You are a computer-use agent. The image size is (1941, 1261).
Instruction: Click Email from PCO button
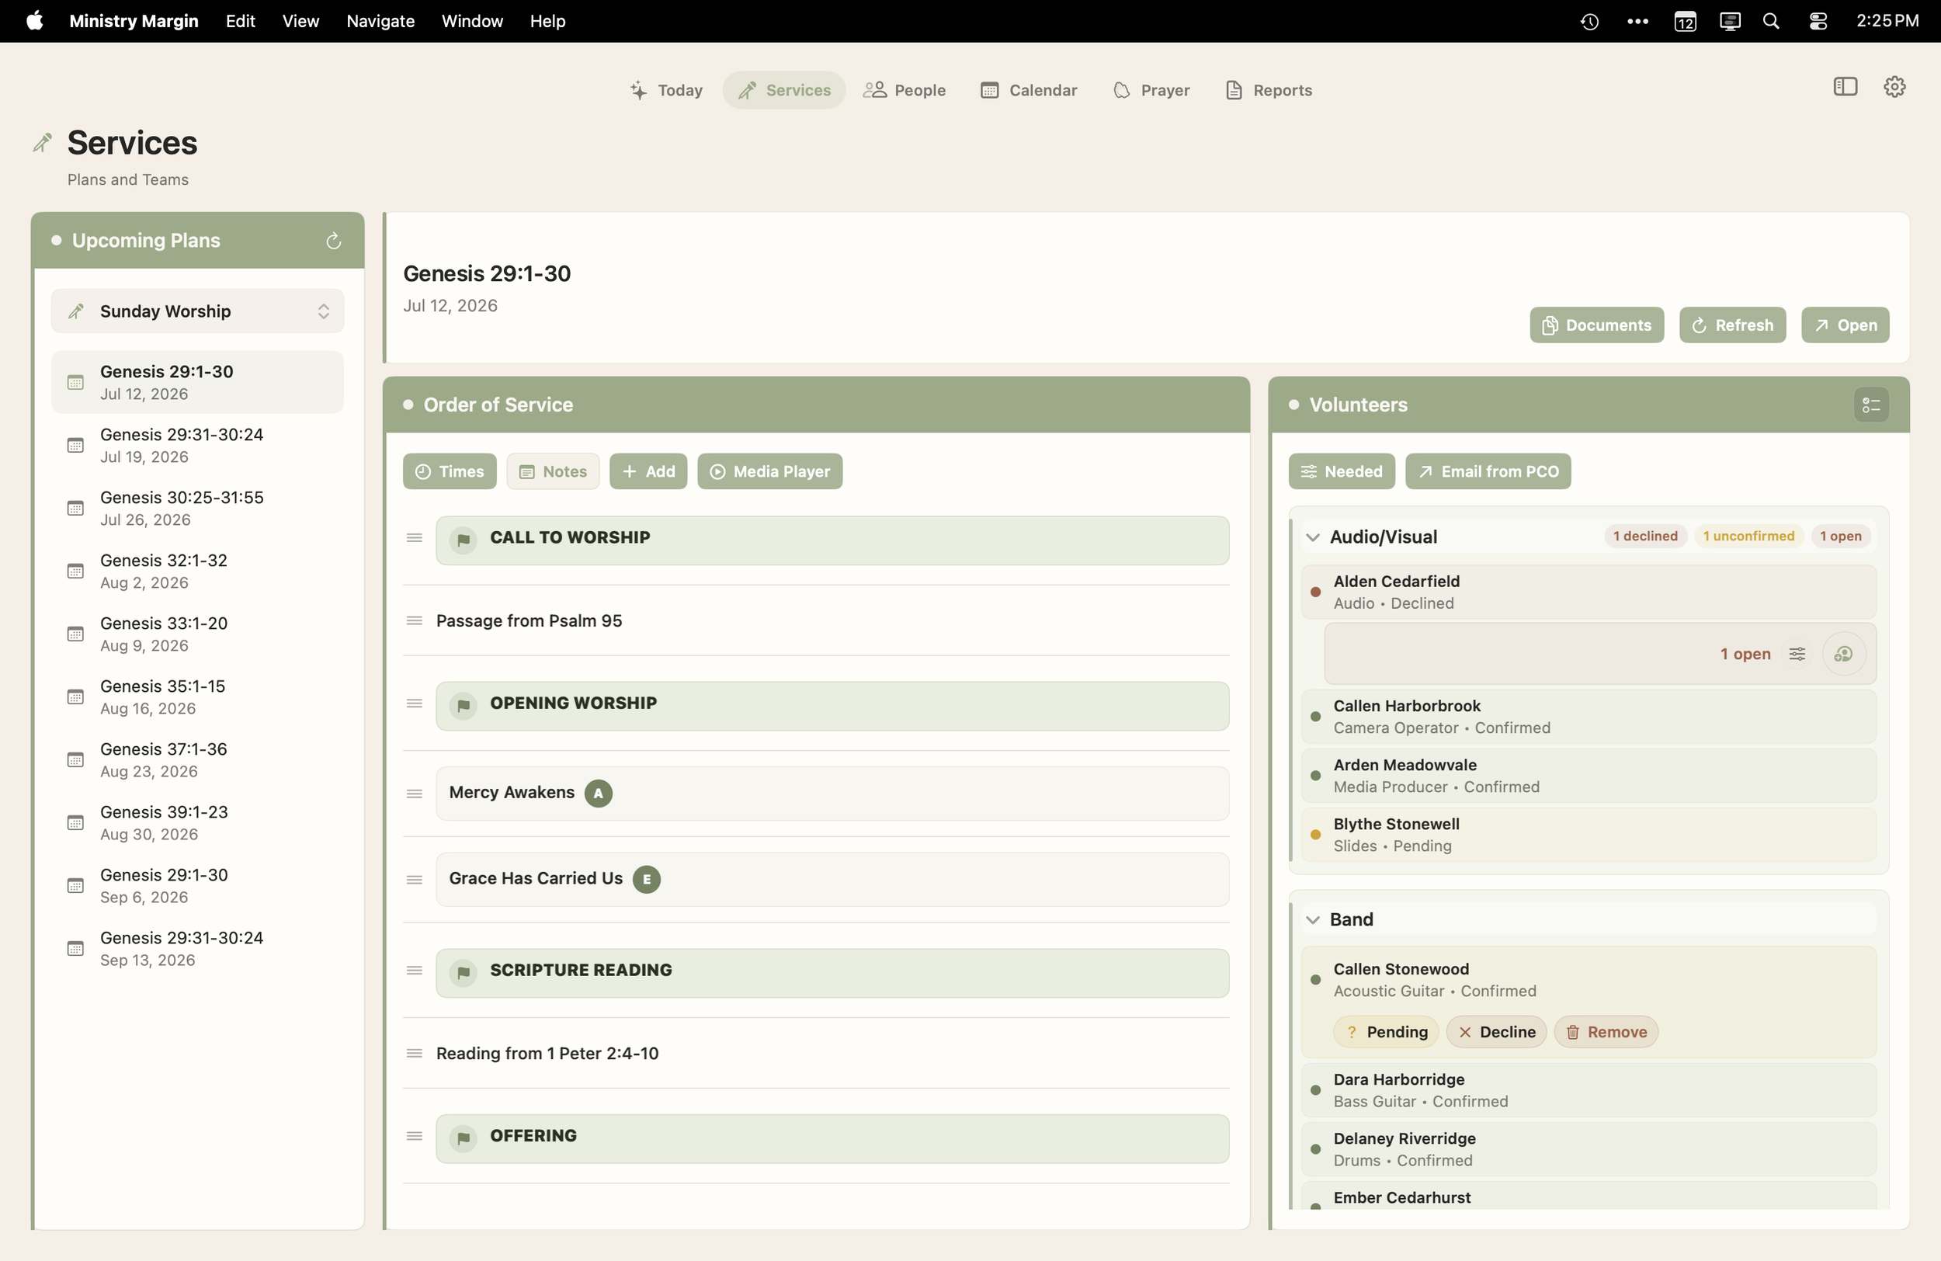1488,471
